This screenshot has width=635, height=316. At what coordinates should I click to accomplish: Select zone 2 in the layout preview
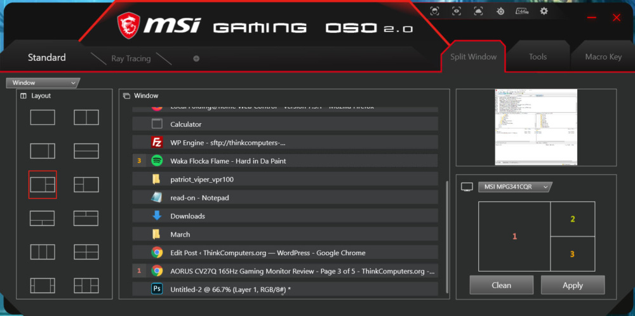573,219
